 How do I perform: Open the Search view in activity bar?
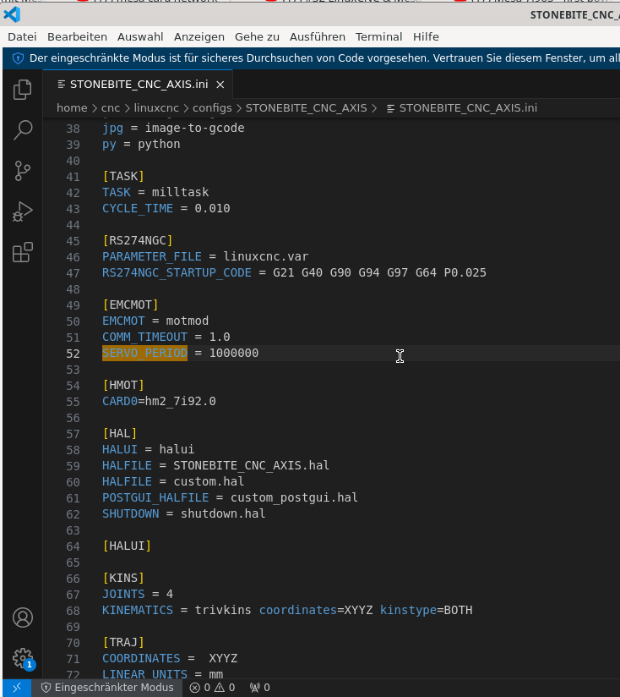click(x=22, y=130)
